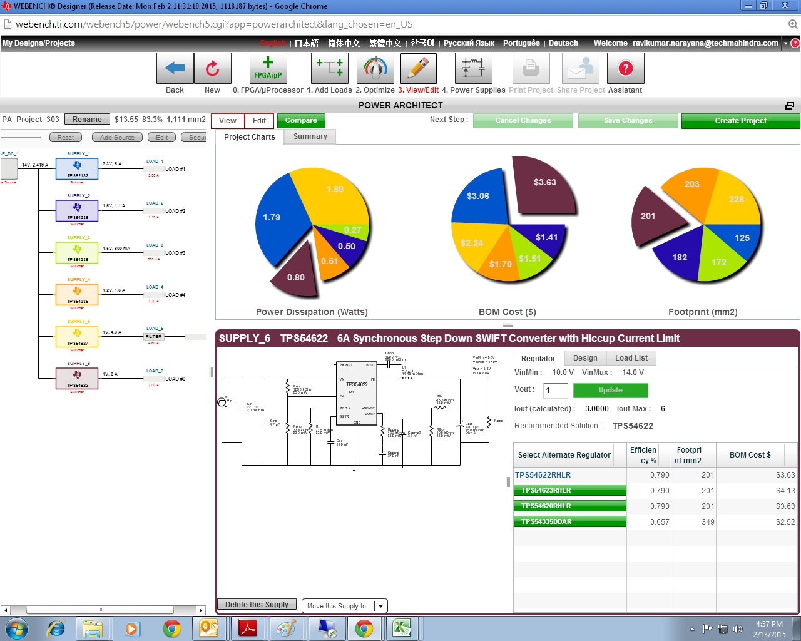Click the Create Project button
Image resolution: width=801 pixels, height=641 pixels.
click(741, 121)
